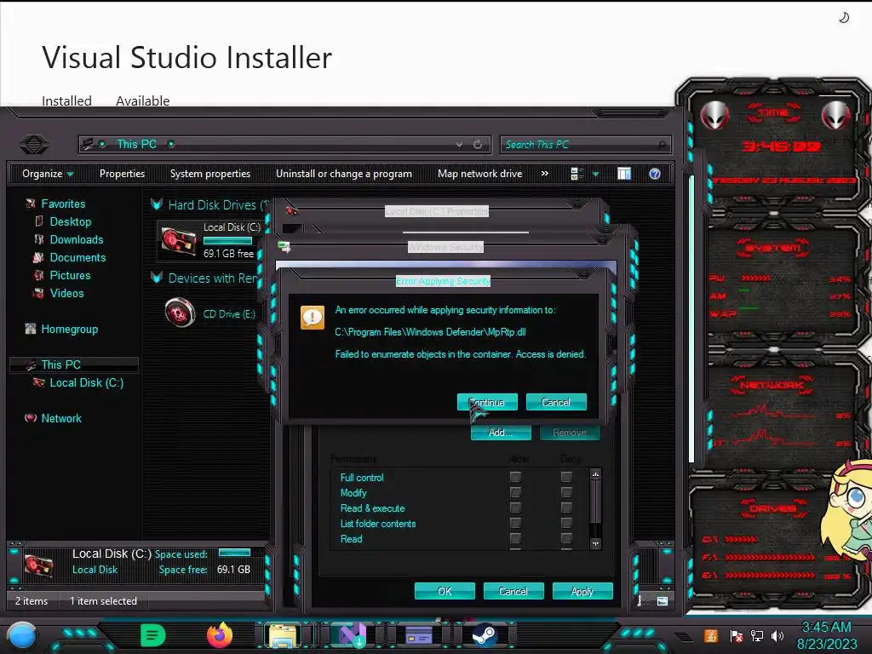Click System properties in the Explorer toolbar
The width and height of the screenshot is (872, 654).
[210, 174]
